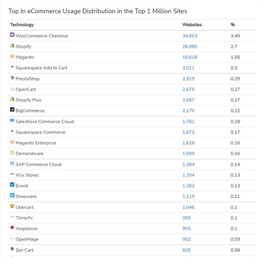Image resolution: width=263 pixels, height=258 pixels.
Task: Click the OpenMage icon
Action: 12,238
